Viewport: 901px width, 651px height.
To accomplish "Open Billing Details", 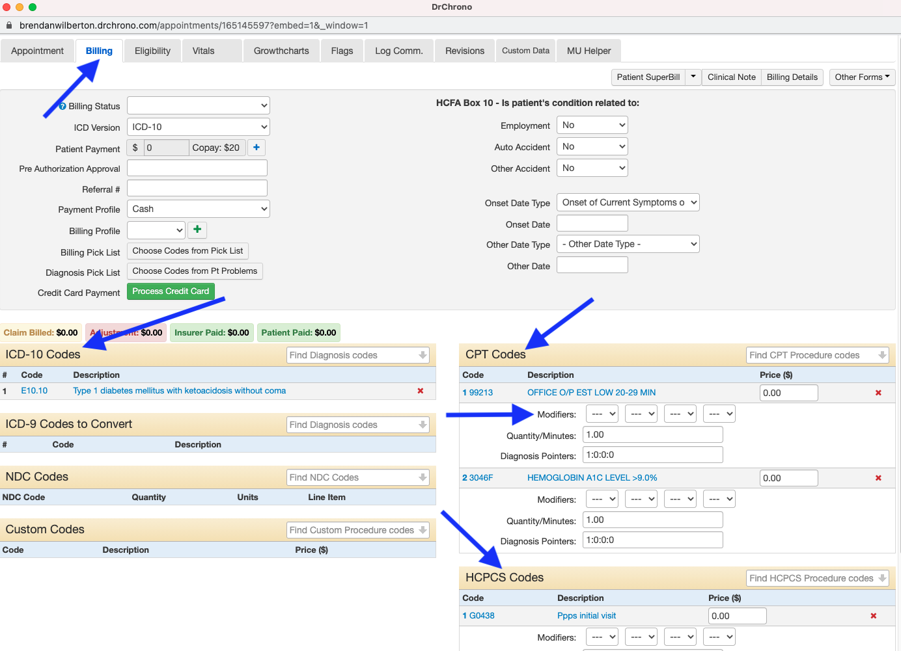I will point(792,77).
